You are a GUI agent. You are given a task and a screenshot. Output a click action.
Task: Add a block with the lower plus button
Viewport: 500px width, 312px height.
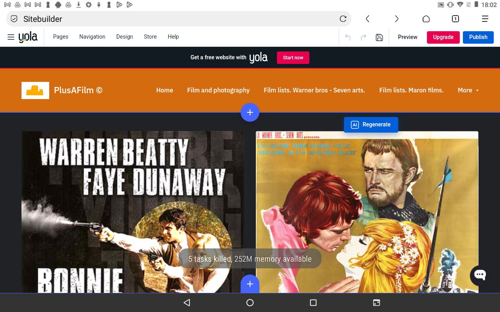(250, 284)
